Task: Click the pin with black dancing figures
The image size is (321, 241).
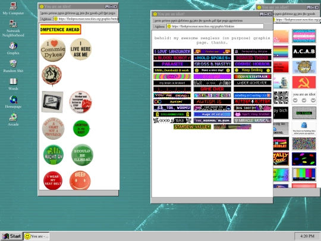Action: click(52, 75)
